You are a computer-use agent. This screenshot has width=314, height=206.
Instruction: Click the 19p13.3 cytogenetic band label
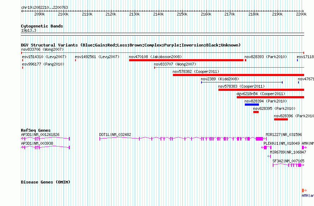(29, 30)
